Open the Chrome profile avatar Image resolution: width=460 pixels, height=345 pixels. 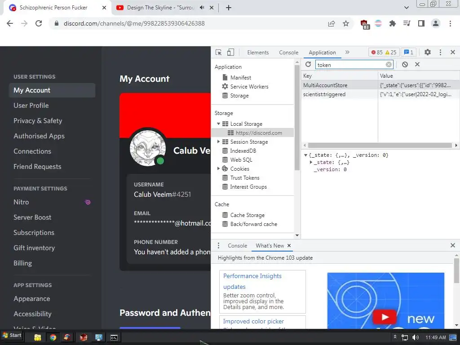(436, 23)
